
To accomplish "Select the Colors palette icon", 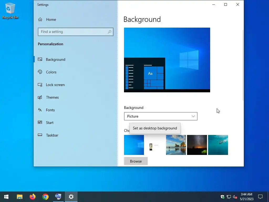I will point(40,72).
